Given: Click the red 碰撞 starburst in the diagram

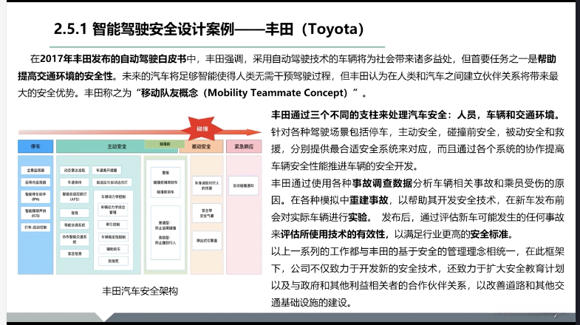Looking at the screenshot, I should pos(202,129).
